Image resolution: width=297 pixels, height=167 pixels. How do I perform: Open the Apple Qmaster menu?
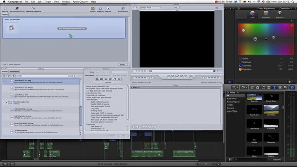[80, 2]
